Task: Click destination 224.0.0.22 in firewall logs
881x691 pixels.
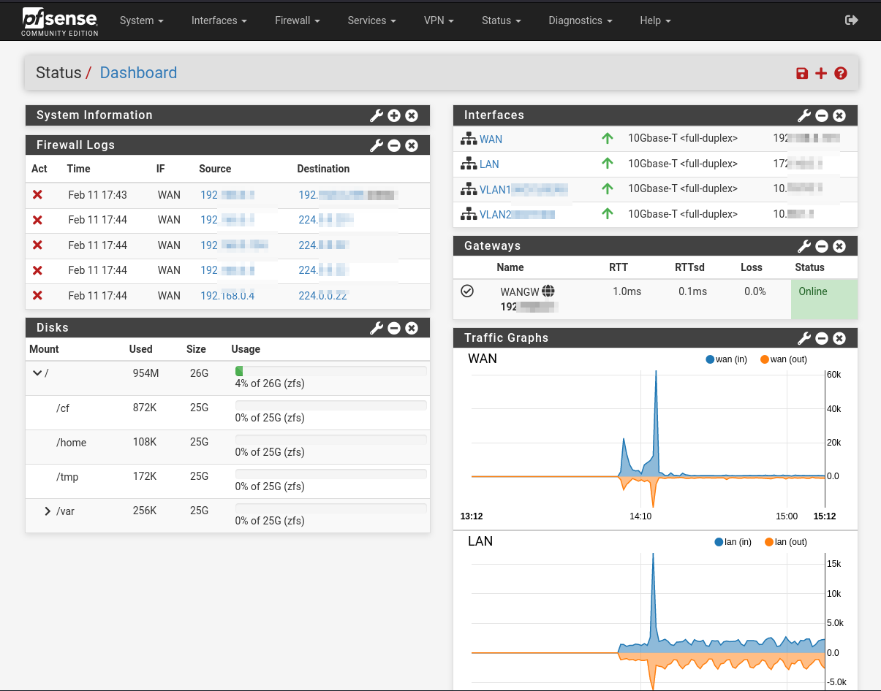Action: pos(322,296)
